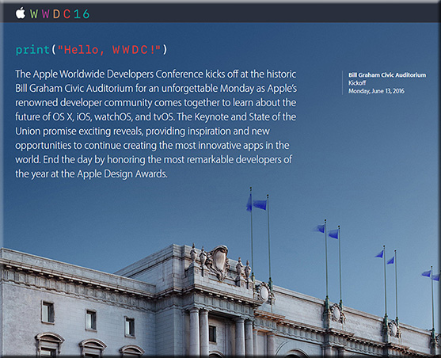The image size is (441, 358).
Task: Click the green W in WWDC16
Action: click(x=34, y=14)
